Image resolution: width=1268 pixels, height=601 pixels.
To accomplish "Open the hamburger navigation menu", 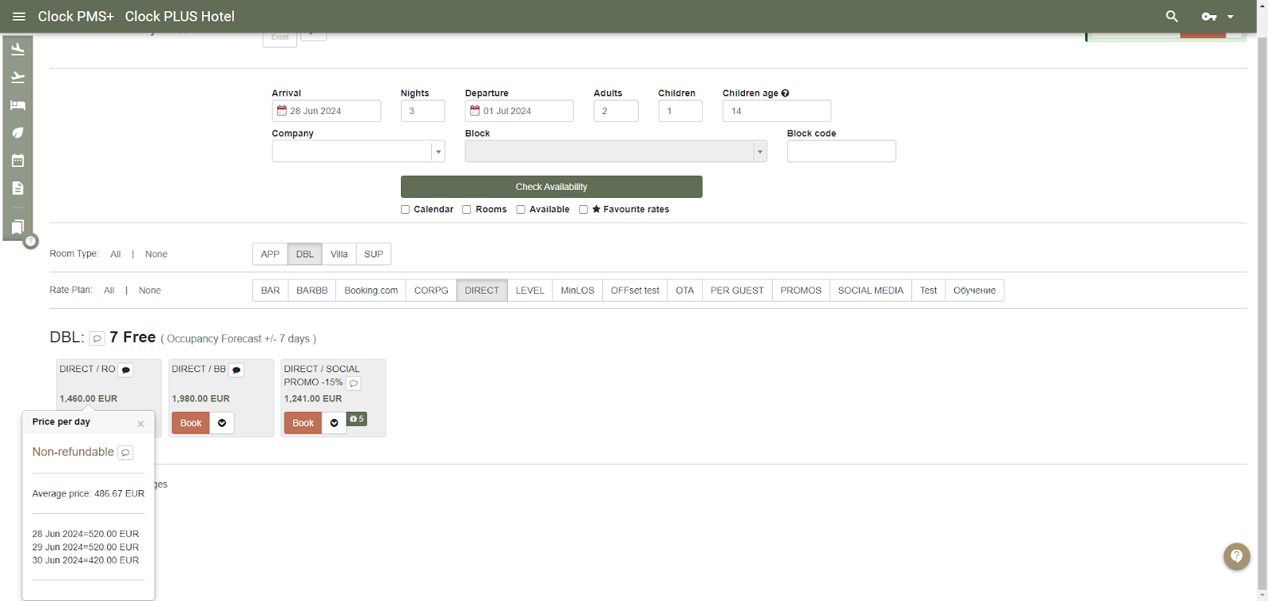I will (19, 17).
